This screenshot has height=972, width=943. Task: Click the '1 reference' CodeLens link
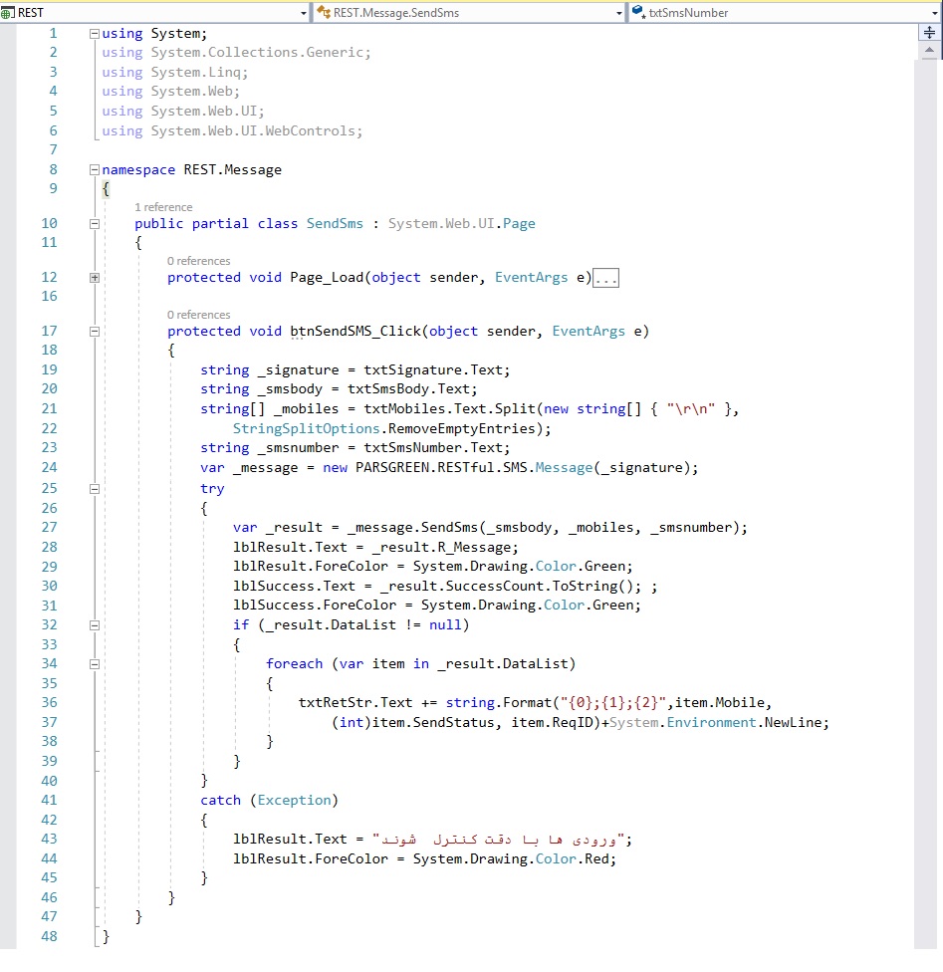(x=163, y=207)
